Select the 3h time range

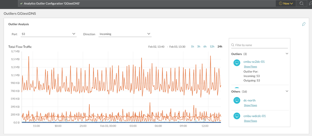click(x=199, y=47)
